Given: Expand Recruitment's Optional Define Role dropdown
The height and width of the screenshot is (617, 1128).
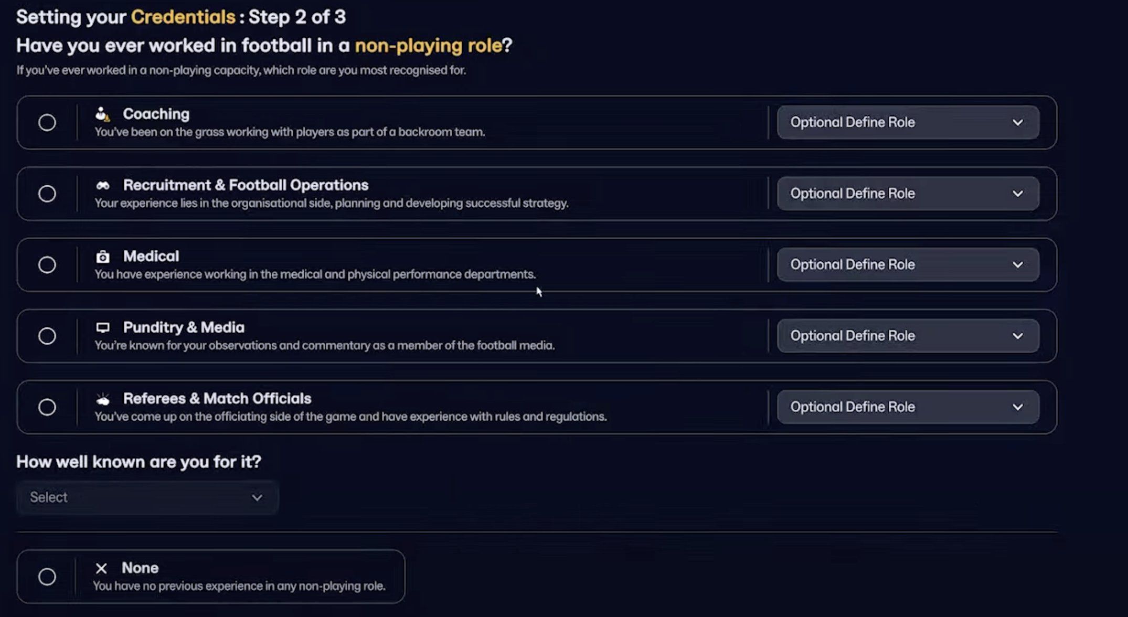Looking at the screenshot, I should click(x=907, y=194).
